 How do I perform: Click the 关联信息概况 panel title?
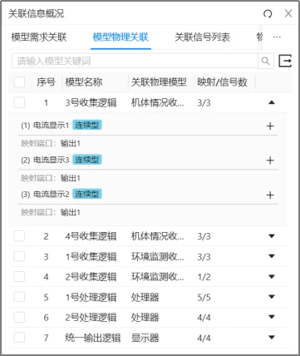(37, 13)
